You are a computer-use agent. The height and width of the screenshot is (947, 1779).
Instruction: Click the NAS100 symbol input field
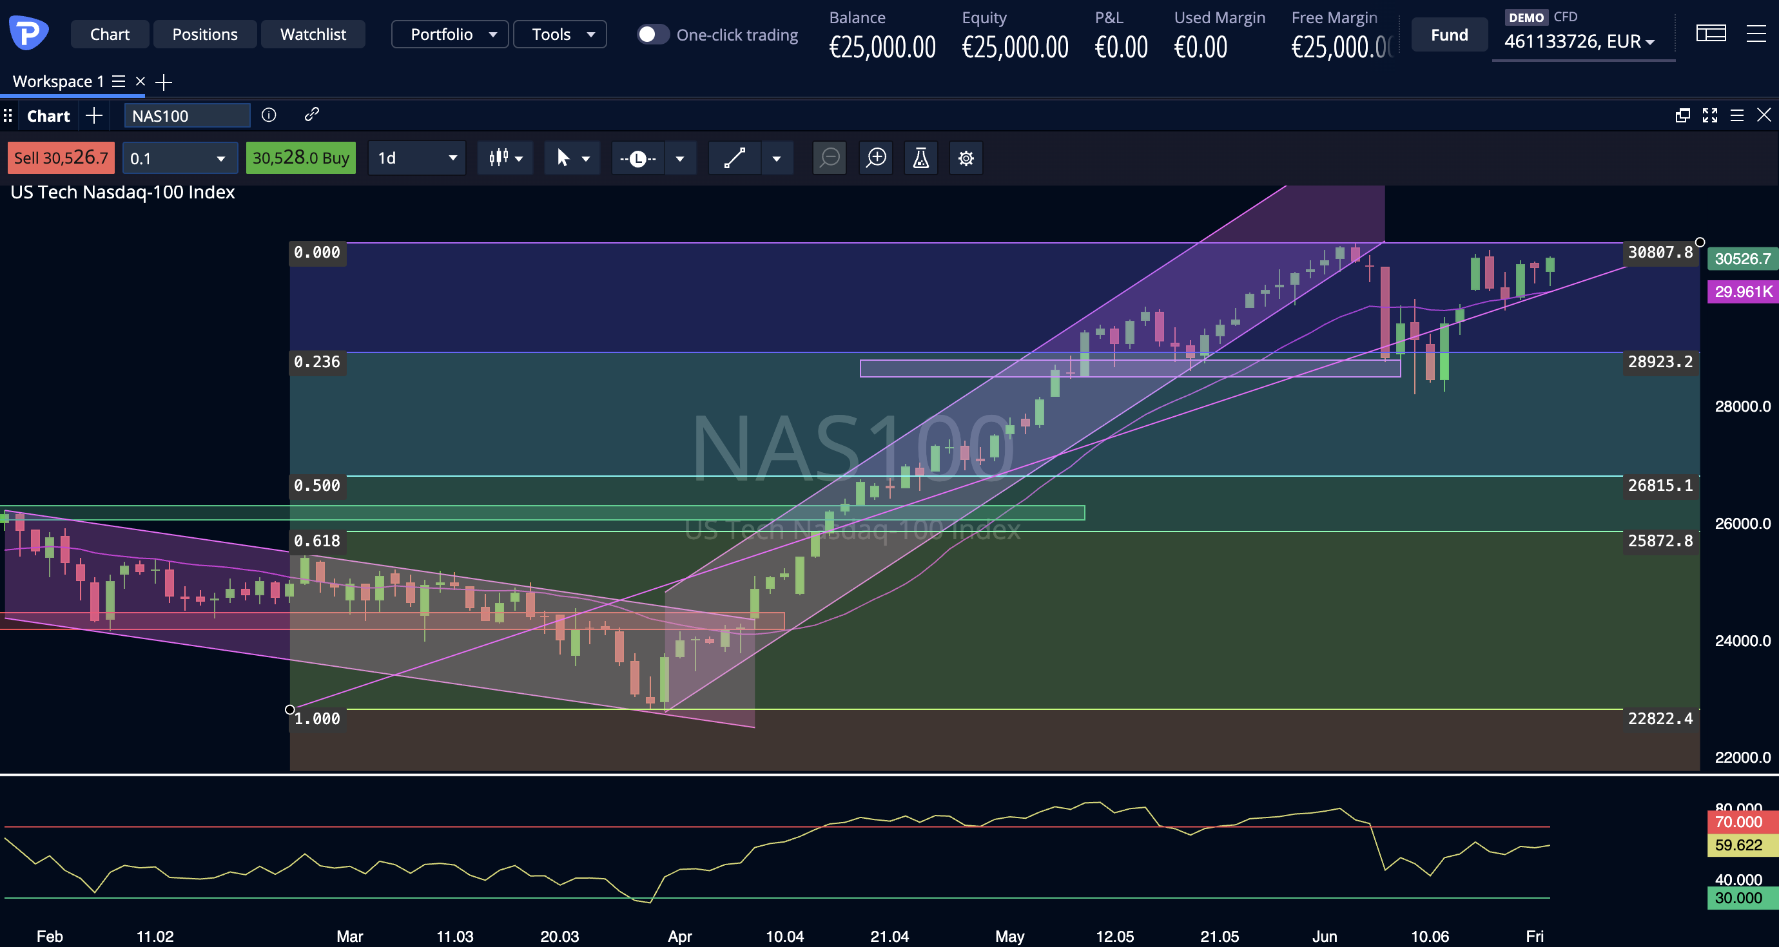click(x=186, y=115)
